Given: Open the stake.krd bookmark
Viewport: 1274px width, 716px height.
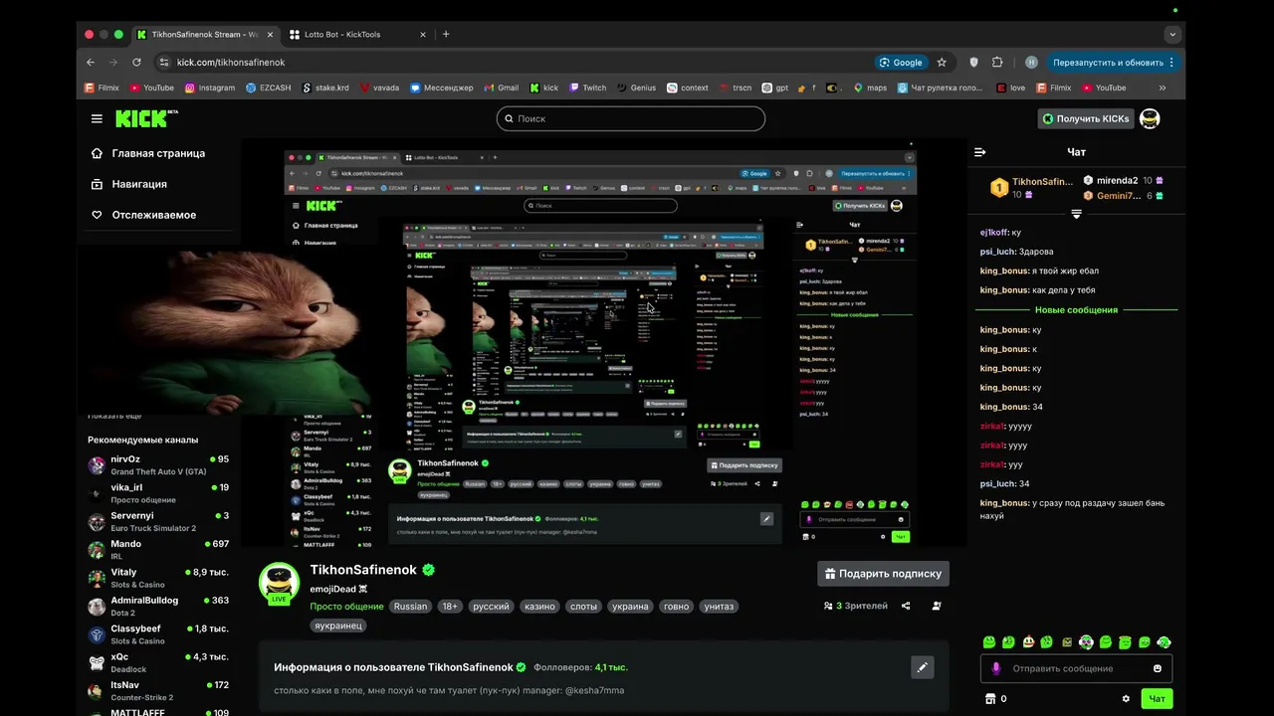Looking at the screenshot, I should (x=324, y=88).
